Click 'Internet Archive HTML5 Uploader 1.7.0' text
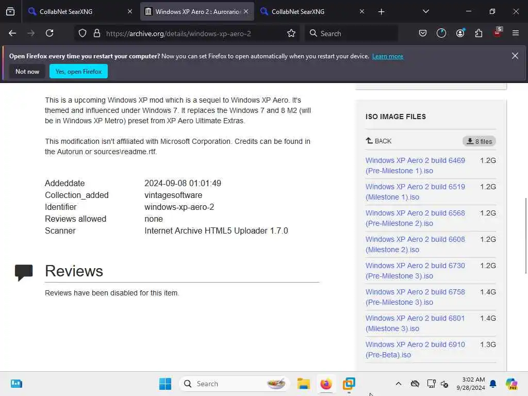 [216, 230]
